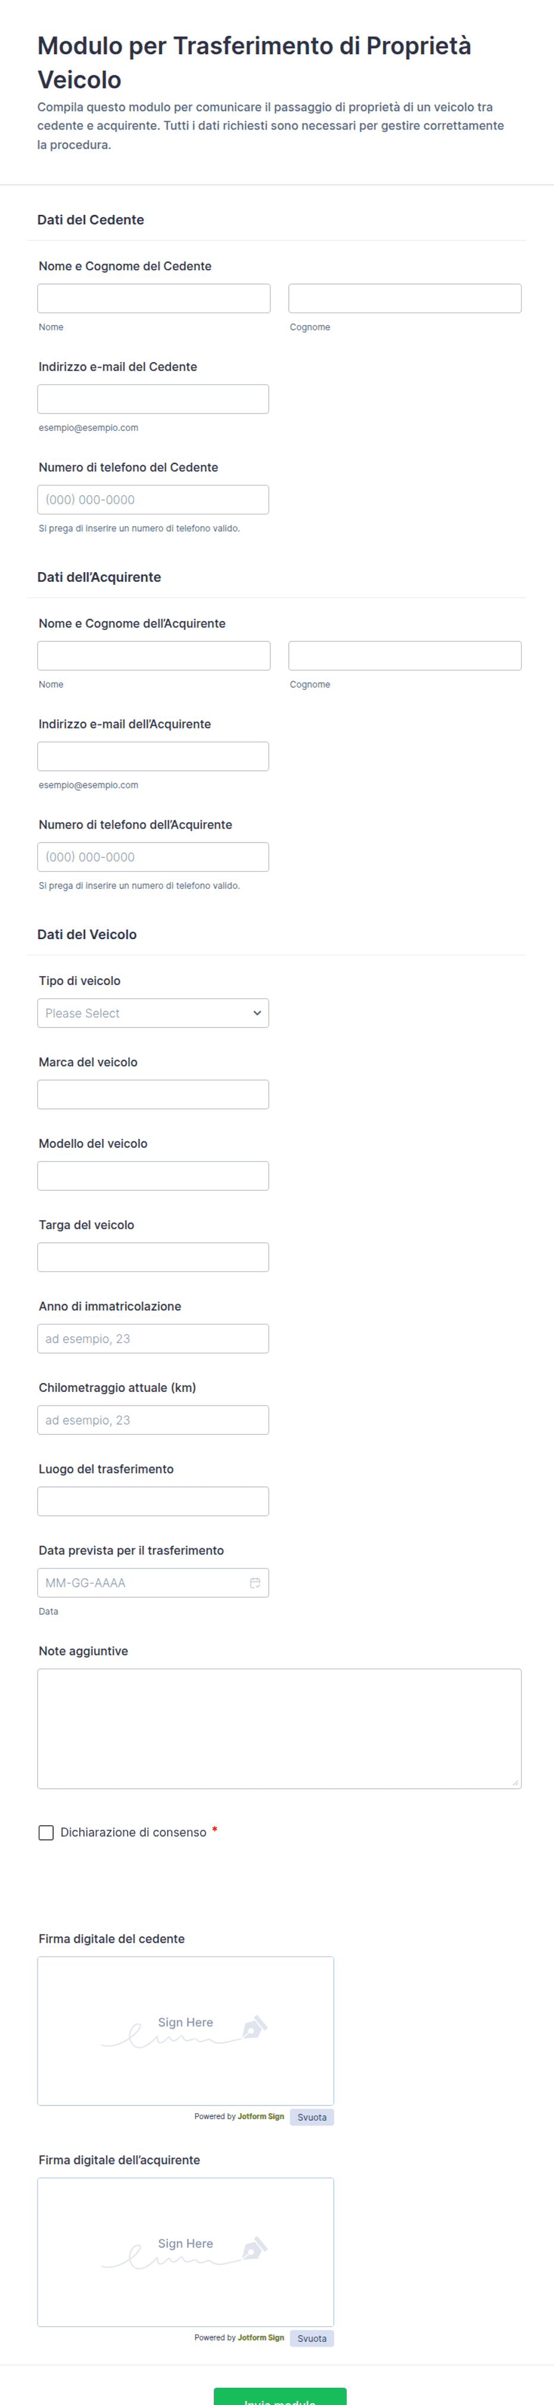Open the Tipo di veicolo dropdown
The width and height of the screenshot is (554, 2405).
[x=153, y=1013]
